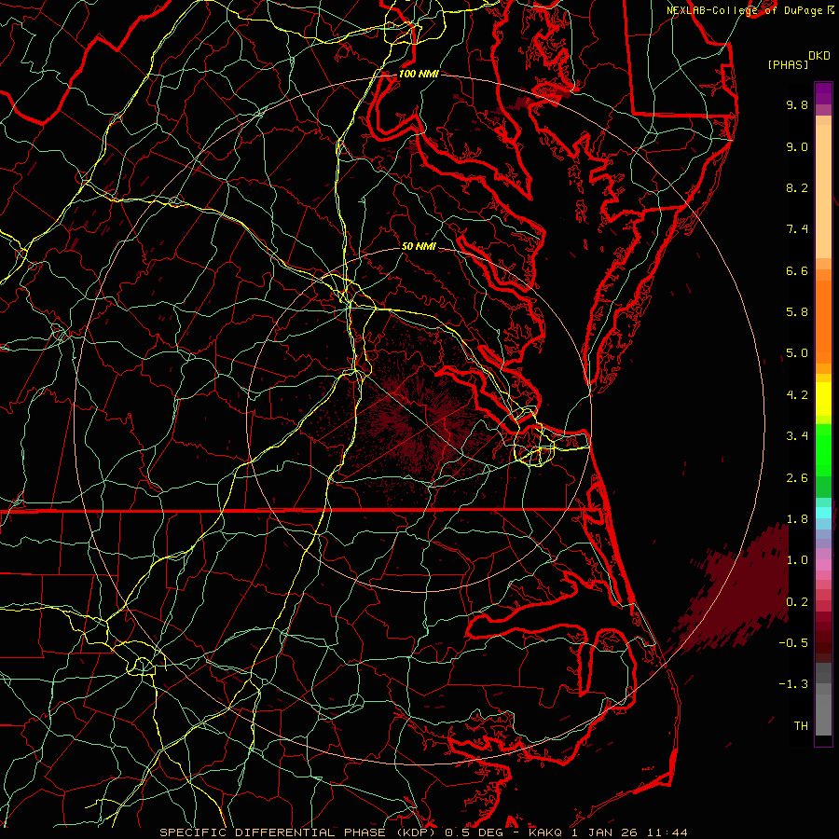Click the '100 NMI' range ring label

coord(419,74)
